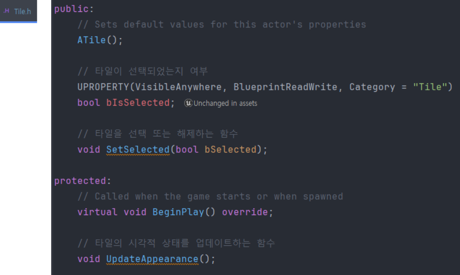Click the Unreal Engine icon next to bIsSelected
460x275 pixels.
click(188, 103)
